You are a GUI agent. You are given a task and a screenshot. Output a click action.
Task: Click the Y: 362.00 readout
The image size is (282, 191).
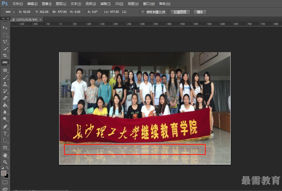[x=42, y=12]
